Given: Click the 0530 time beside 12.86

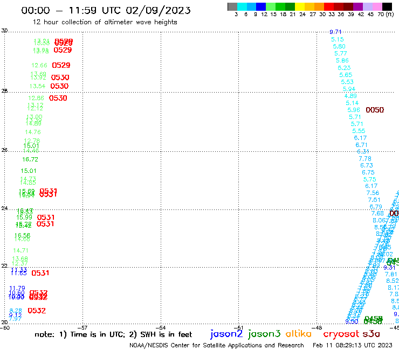Looking at the screenshot, I should pyautogui.click(x=58, y=98).
